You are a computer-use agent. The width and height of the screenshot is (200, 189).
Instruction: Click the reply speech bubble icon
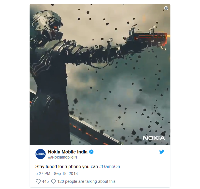pos(54,181)
